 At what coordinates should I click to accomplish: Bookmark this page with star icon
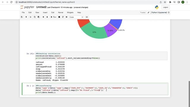165,2
